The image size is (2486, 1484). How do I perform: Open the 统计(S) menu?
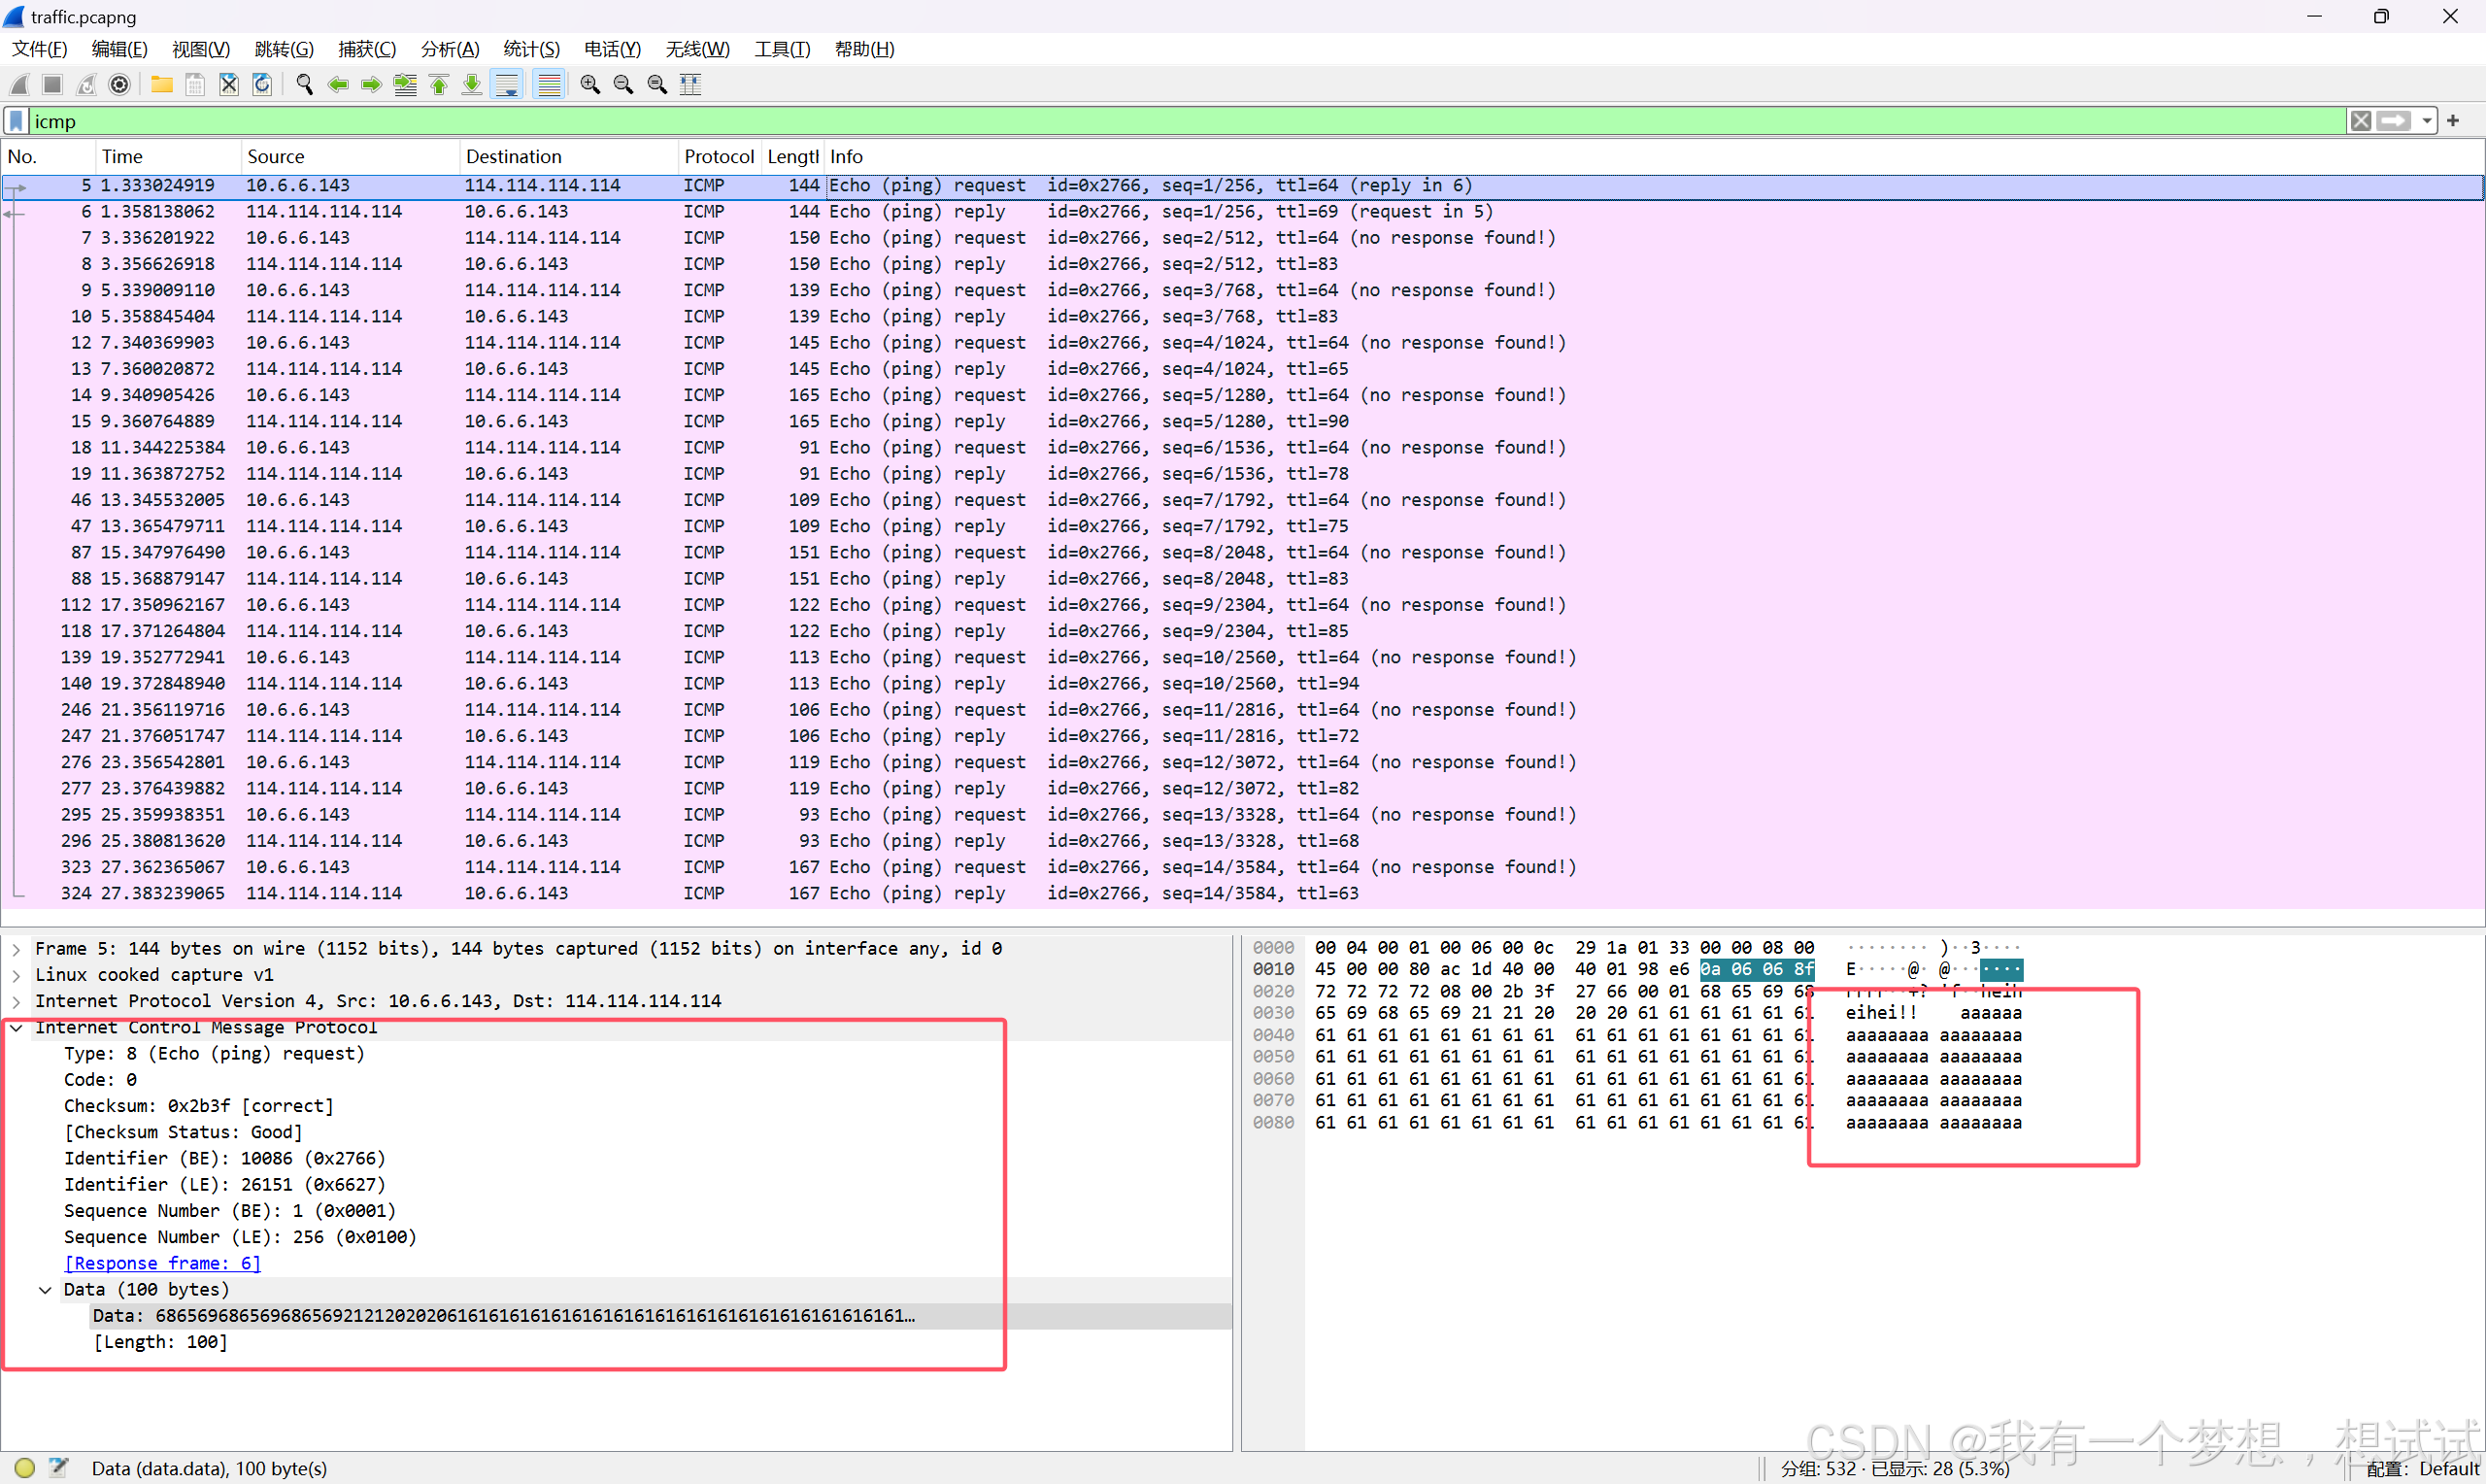(531, 49)
